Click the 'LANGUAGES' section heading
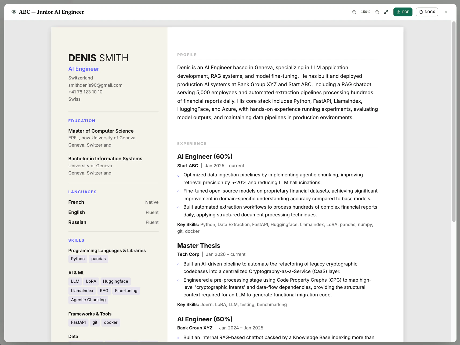This screenshot has width=460, height=345. point(82,192)
